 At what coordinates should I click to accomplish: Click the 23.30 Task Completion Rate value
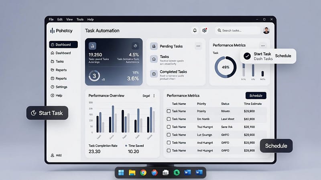(x=94, y=152)
